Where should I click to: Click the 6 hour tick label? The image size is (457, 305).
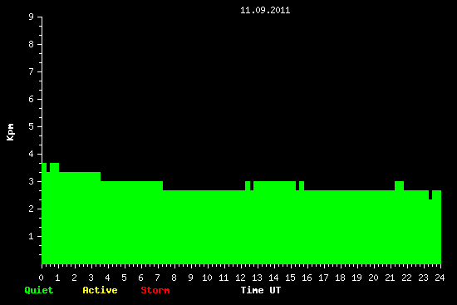140,278
